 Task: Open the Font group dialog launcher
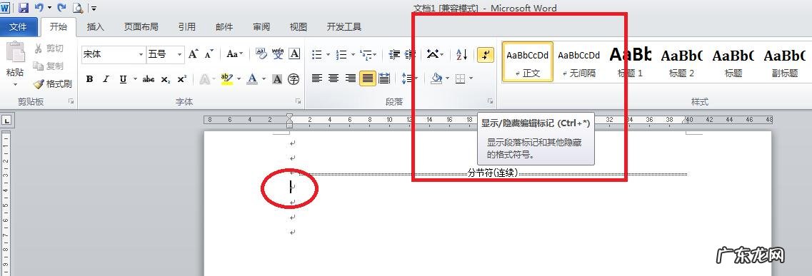[299, 102]
